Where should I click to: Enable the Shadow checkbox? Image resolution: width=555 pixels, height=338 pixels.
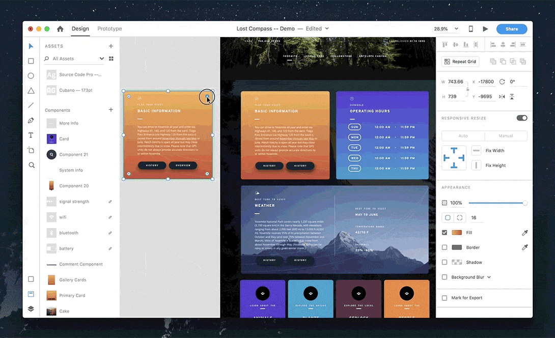point(445,262)
